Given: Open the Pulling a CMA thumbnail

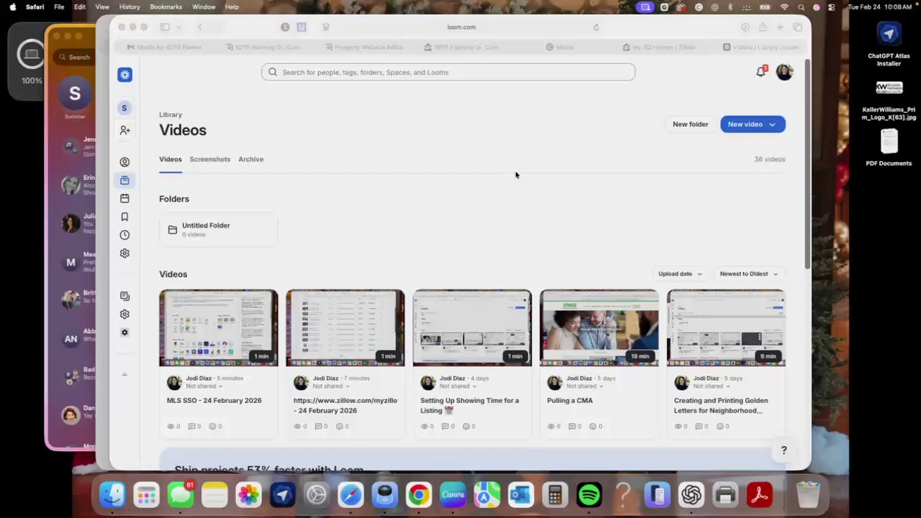Looking at the screenshot, I should coord(599,328).
